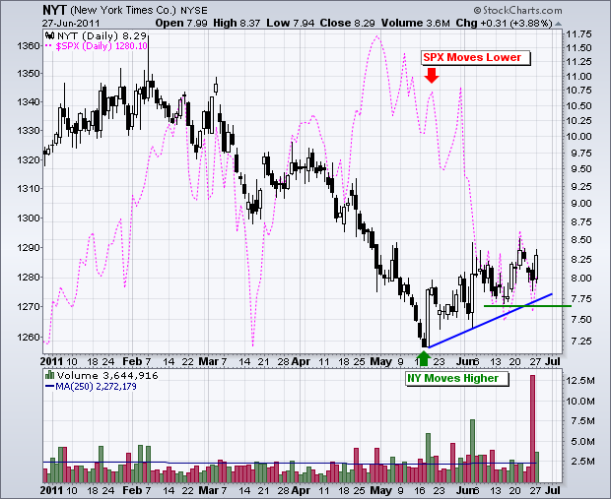The image size is (611, 499).
Task: Click the Volume 3,644,916 label
Action: coord(107,376)
